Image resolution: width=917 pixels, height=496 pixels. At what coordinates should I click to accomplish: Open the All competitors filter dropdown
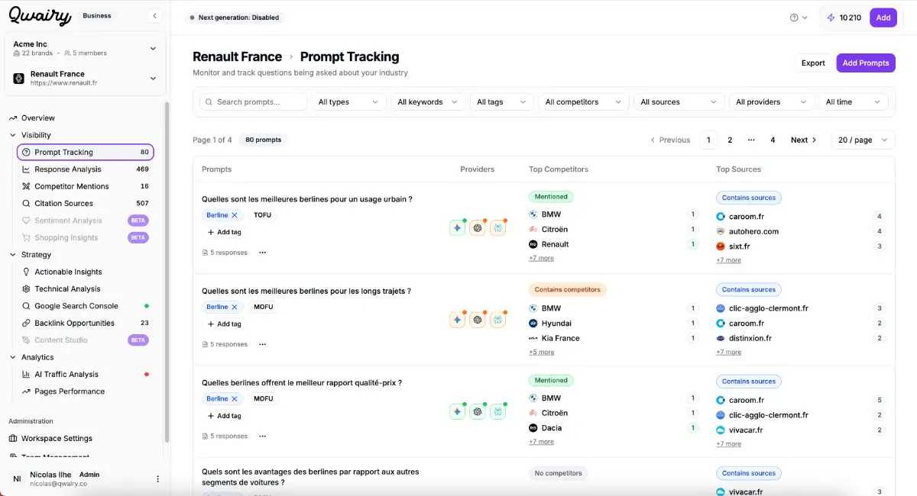point(583,101)
